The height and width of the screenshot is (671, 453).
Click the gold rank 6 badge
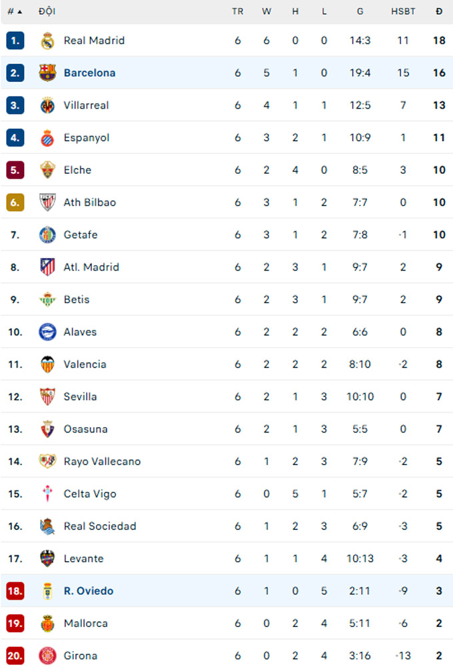point(15,203)
